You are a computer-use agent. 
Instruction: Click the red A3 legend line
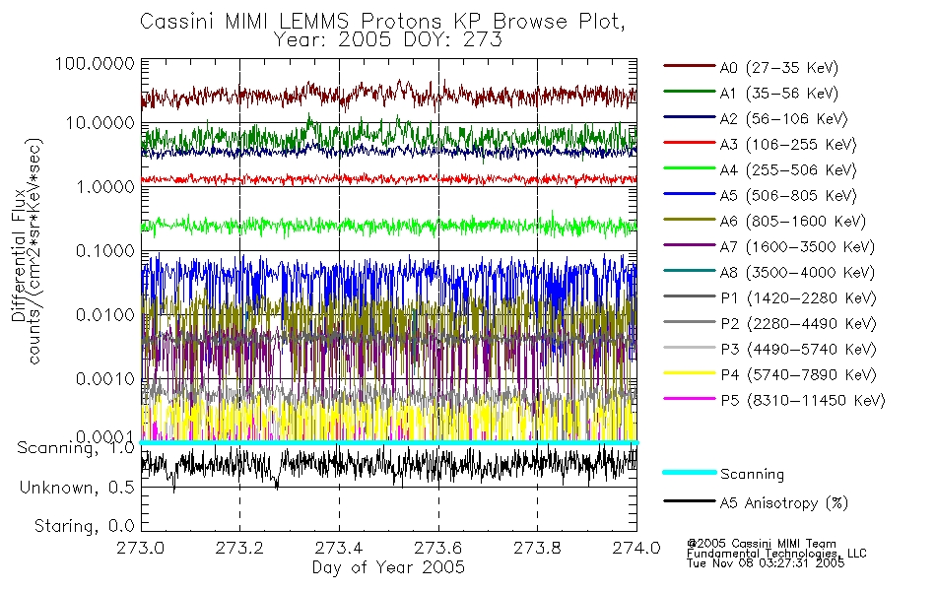690,143
